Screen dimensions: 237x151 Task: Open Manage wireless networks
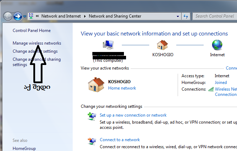(x=37, y=43)
